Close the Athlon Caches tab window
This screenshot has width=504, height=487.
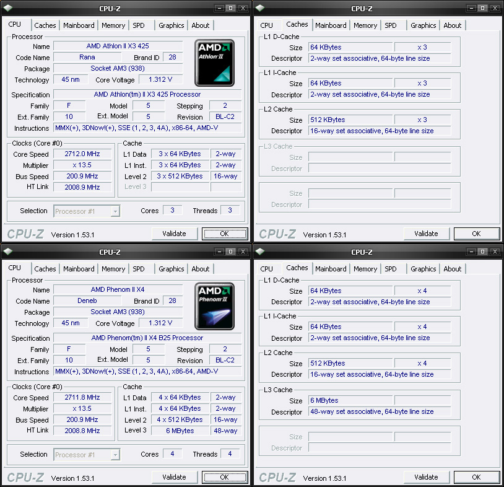[x=495, y=8]
